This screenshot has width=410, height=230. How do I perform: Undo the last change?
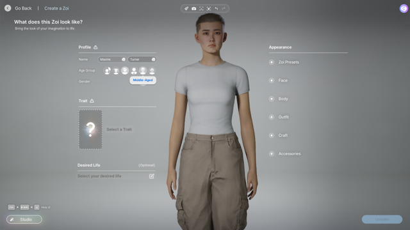tap(217, 8)
